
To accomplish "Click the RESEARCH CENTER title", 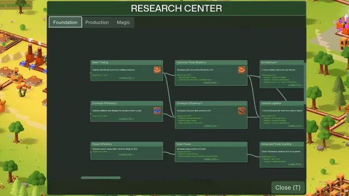I will click(x=176, y=8).
